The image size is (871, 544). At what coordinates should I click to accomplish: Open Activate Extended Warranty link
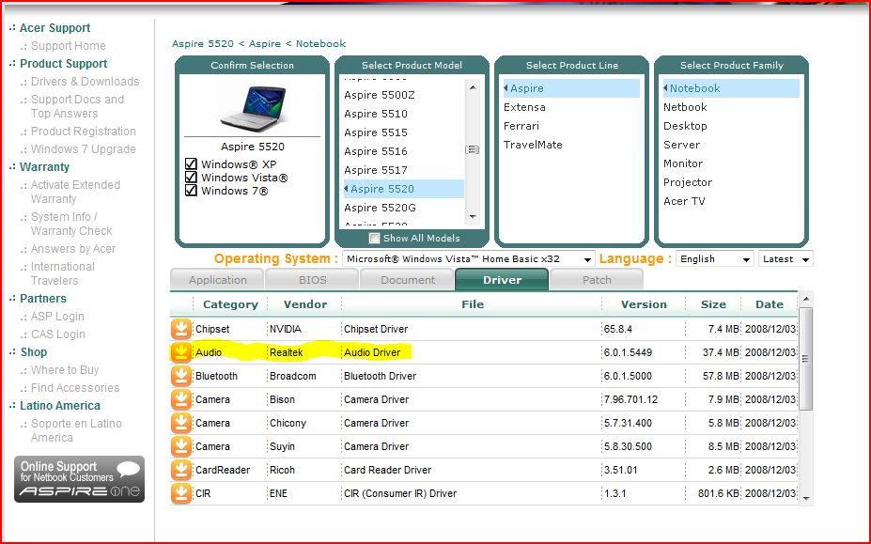(75, 192)
